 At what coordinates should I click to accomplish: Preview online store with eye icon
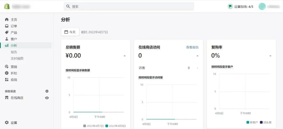pos(47,98)
